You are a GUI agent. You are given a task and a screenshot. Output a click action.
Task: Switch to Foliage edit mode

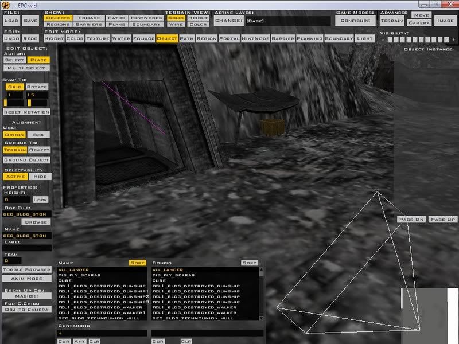144,38
